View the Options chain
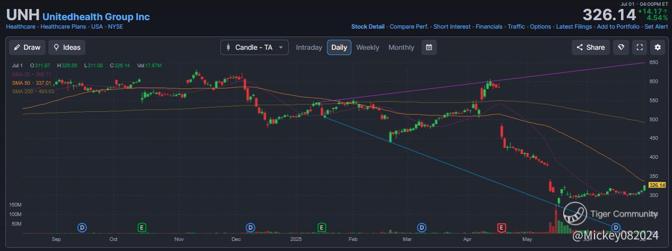 540,26
